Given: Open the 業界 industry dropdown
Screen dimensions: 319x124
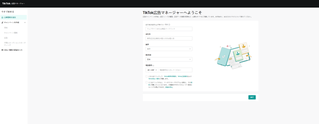Looking at the screenshot, I should [169, 49].
